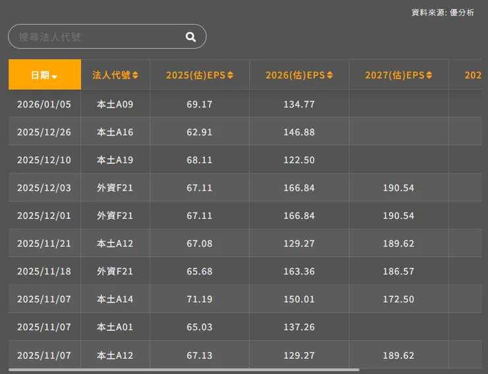This screenshot has height=374, width=488.
Task: Sort by the 日期 column header
Action: 44,75
